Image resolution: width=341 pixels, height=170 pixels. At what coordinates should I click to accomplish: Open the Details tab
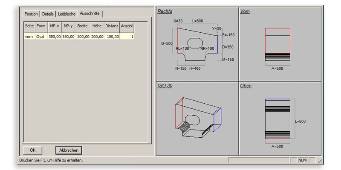coord(48,14)
